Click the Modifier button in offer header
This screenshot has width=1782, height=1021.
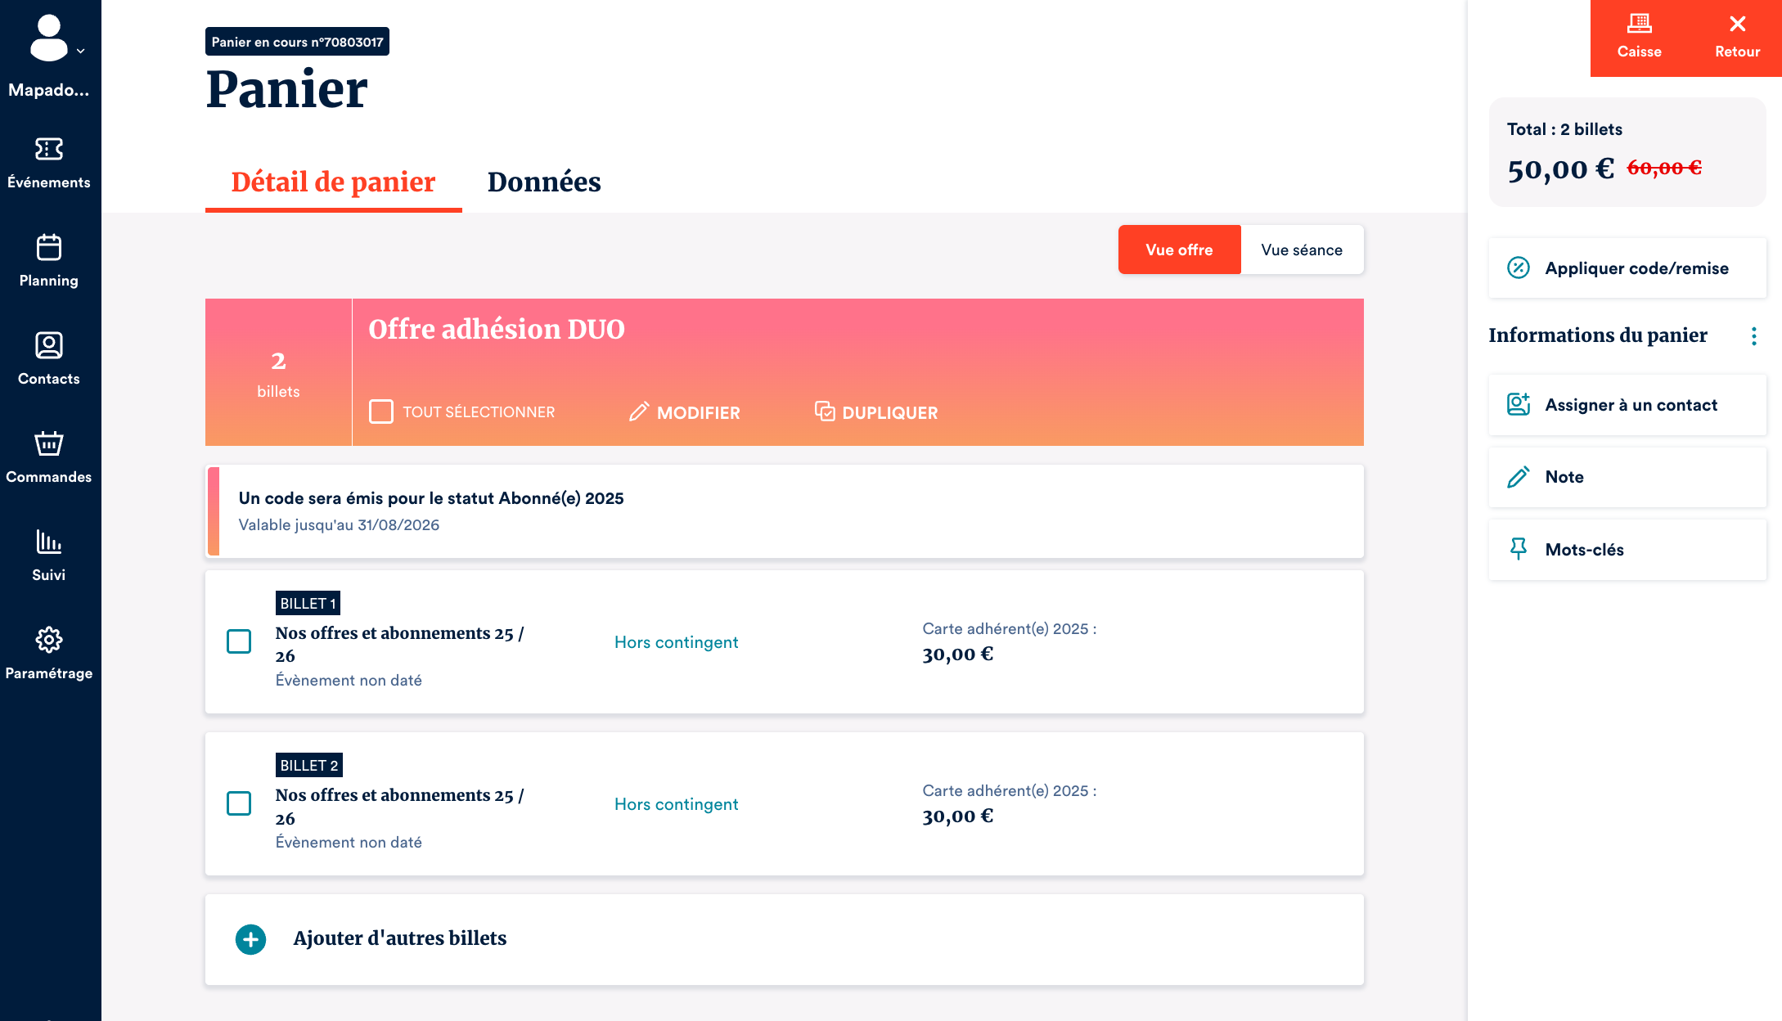pyautogui.click(x=685, y=412)
